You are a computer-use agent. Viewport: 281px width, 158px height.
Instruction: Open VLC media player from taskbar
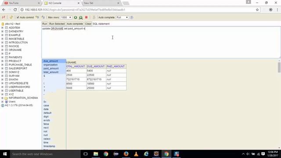136,154
